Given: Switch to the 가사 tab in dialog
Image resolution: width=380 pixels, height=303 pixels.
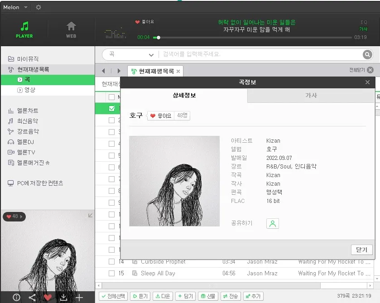Looking at the screenshot, I should (x=311, y=96).
